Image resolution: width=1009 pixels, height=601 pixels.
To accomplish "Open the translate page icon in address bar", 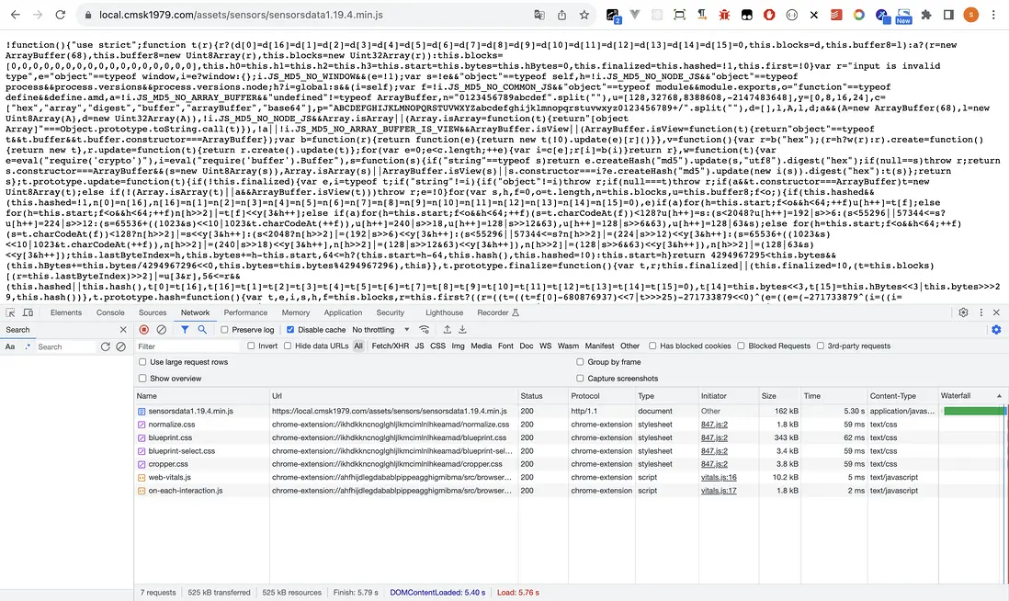I will point(539,15).
